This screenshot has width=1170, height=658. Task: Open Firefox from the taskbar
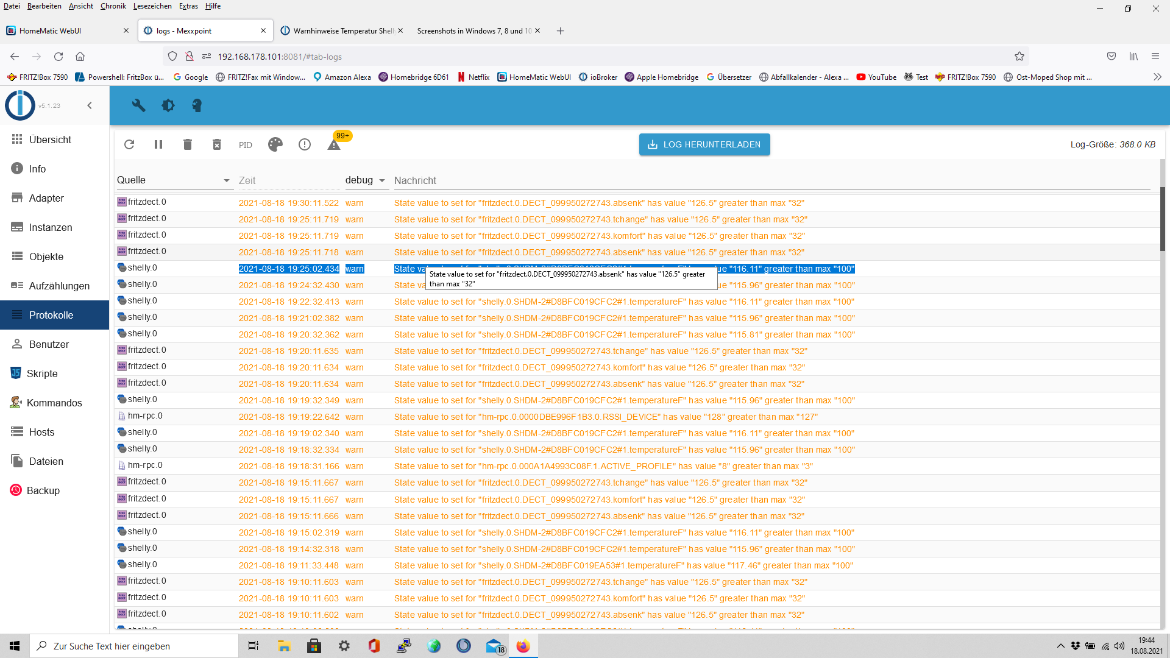(x=523, y=646)
